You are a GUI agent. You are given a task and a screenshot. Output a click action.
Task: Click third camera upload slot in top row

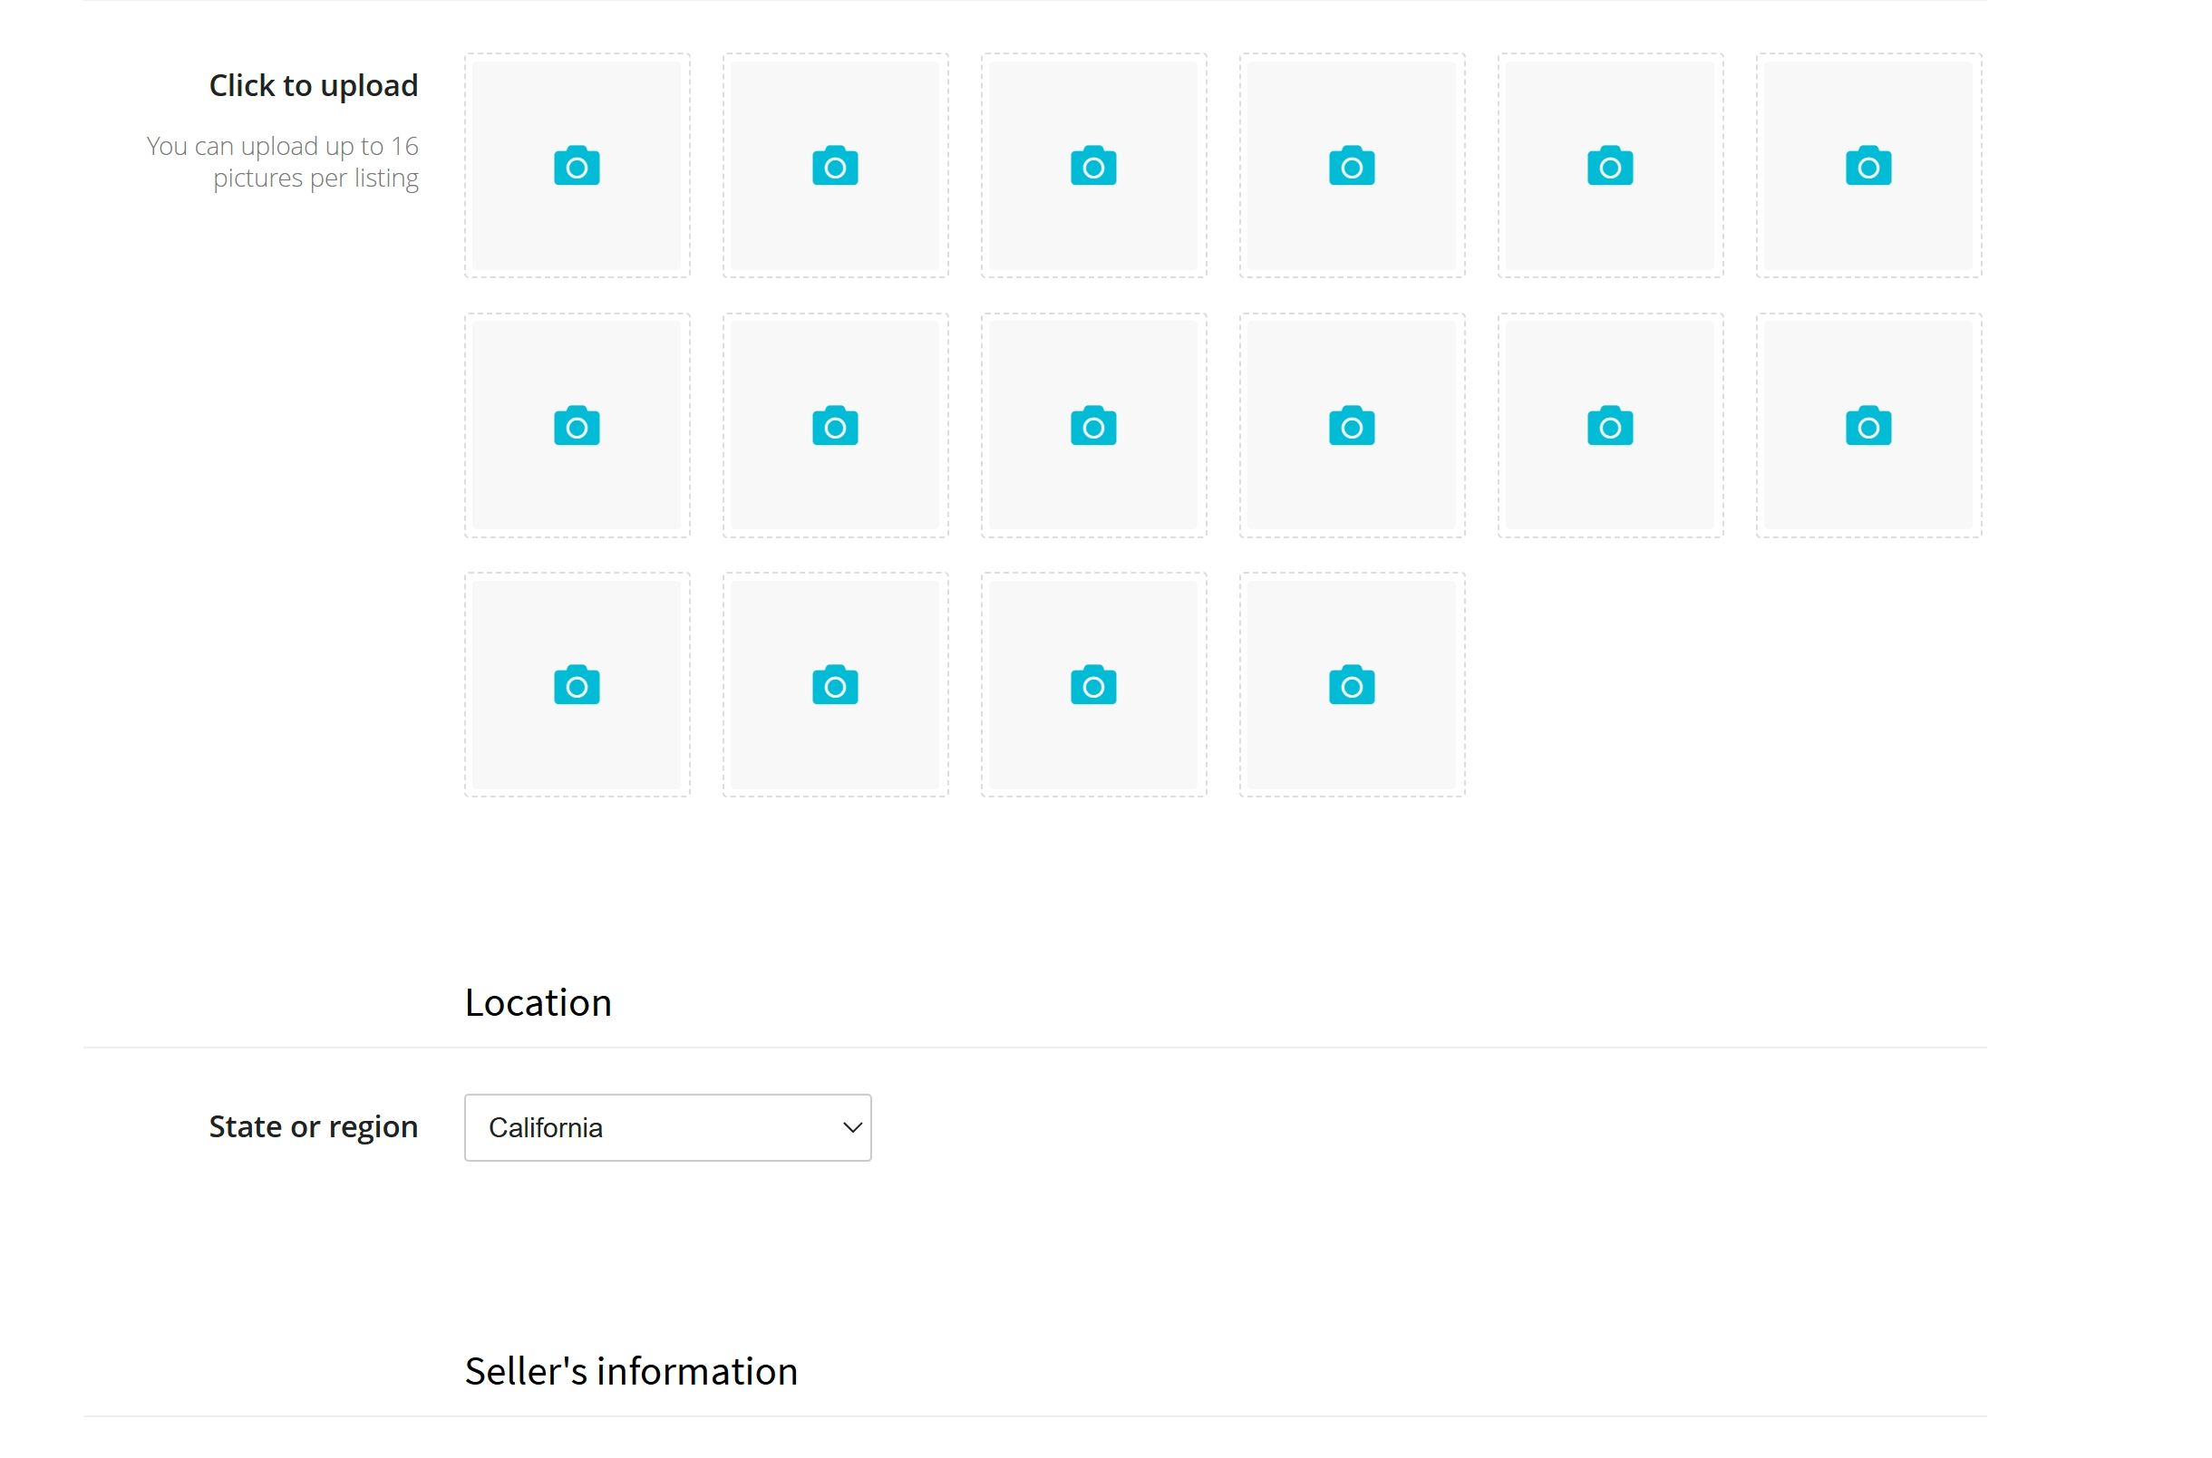click(1094, 166)
